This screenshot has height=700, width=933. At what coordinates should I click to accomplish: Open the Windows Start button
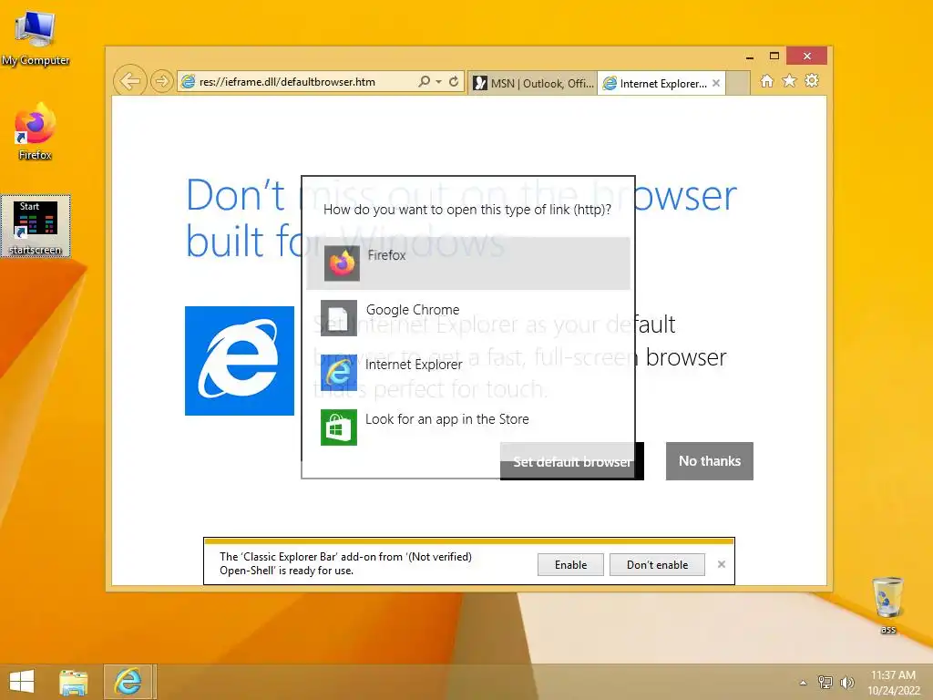pyautogui.click(x=22, y=682)
